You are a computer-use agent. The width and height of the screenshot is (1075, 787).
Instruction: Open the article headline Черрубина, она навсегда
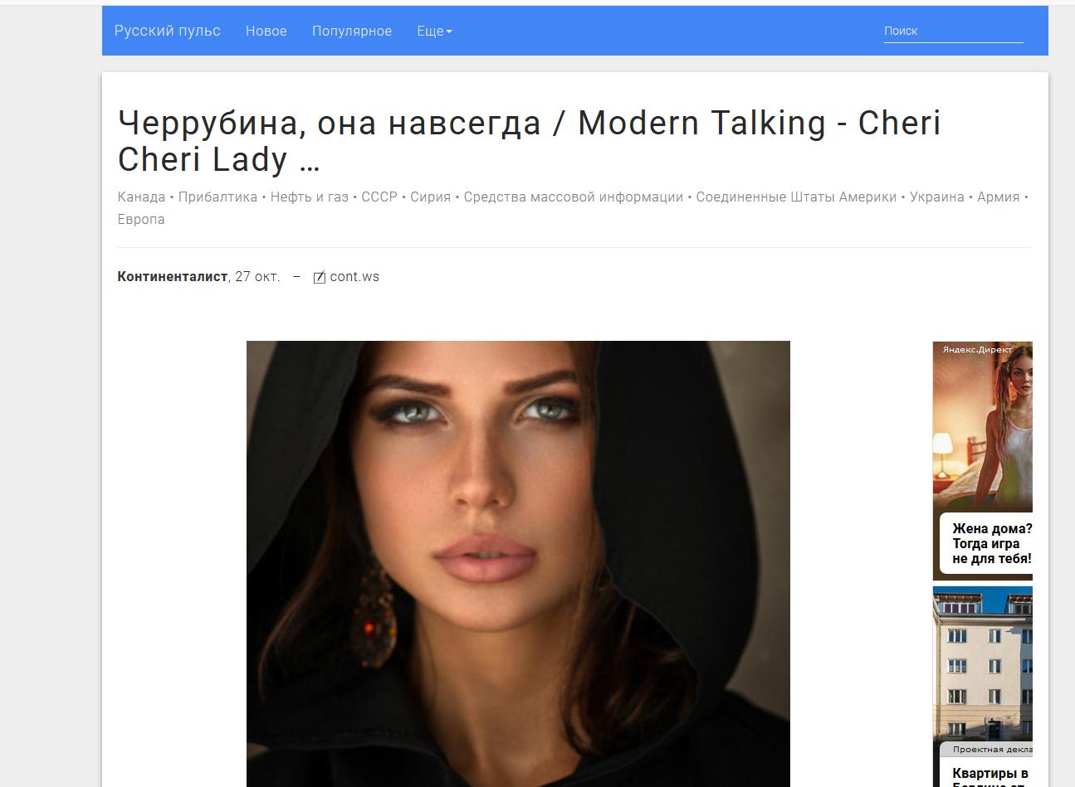click(530, 141)
